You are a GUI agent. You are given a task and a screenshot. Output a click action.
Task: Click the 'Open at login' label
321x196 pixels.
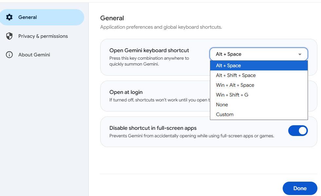point(126,92)
